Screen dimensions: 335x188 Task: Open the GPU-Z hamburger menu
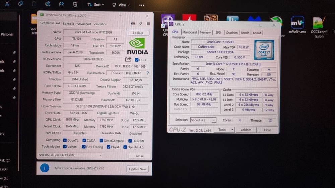click(148, 23)
